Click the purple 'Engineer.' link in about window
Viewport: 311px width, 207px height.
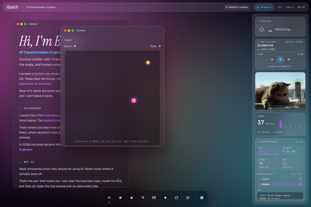pyautogui.click(x=26, y=149)
